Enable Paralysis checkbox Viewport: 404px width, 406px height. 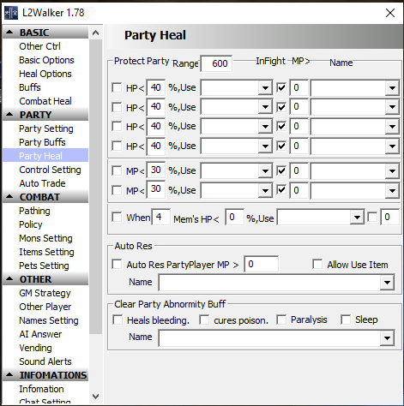click(x=281, y=319)
